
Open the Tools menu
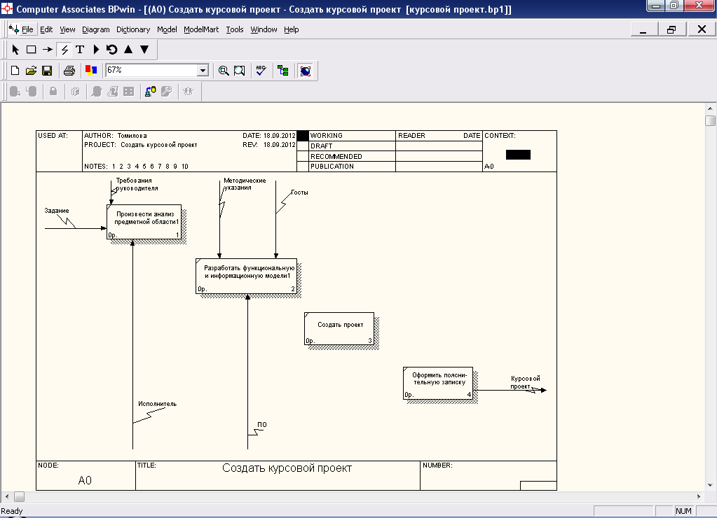pyautogui.click(x=235, y=29)
